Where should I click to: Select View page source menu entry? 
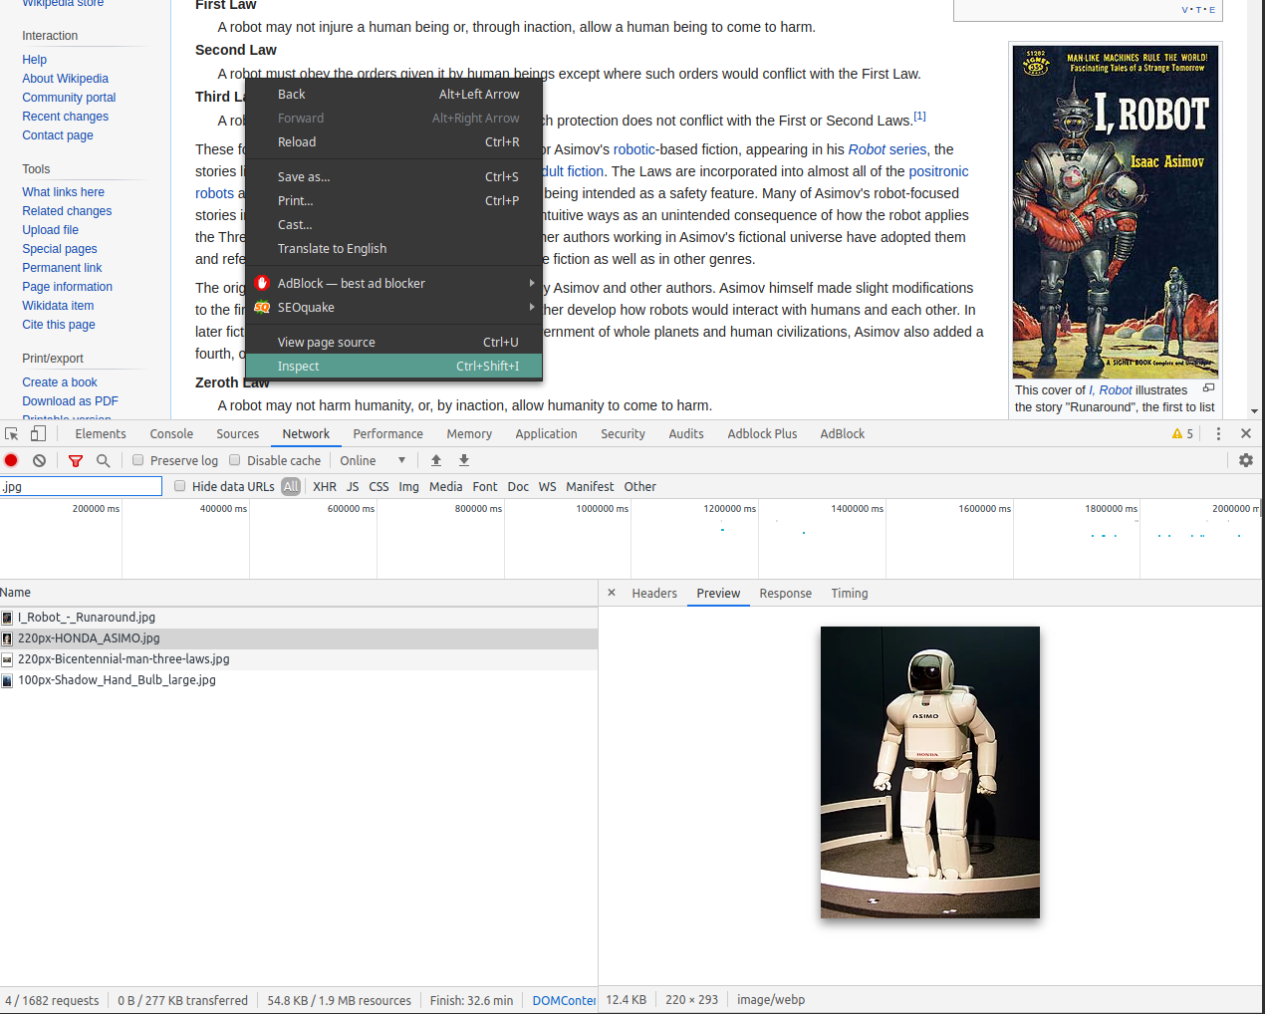pos(394,342)
